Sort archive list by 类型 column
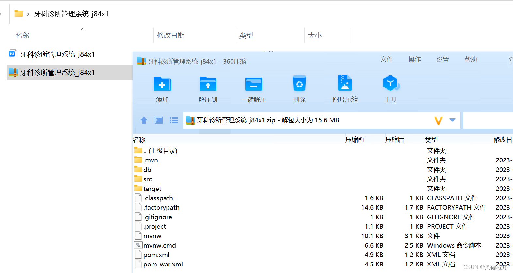513x273 pixels. [x=431, y=140]
